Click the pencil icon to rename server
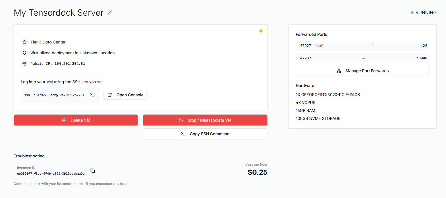This screenshot has height=198, width=446. pyautogui.click(x=110, y=12)
